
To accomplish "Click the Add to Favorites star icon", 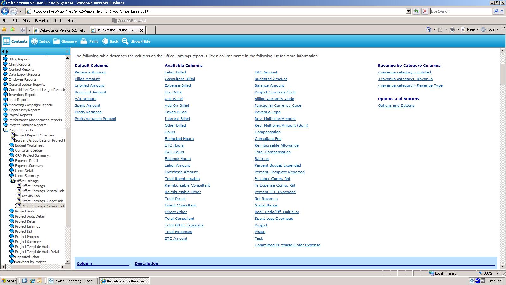I will coord(12,30).
